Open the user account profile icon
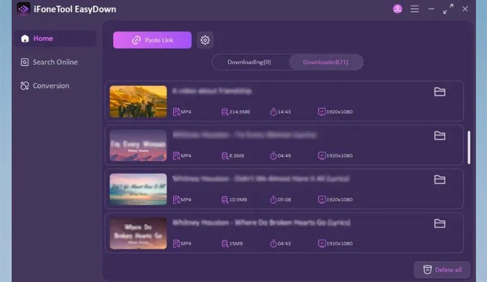 397,9
